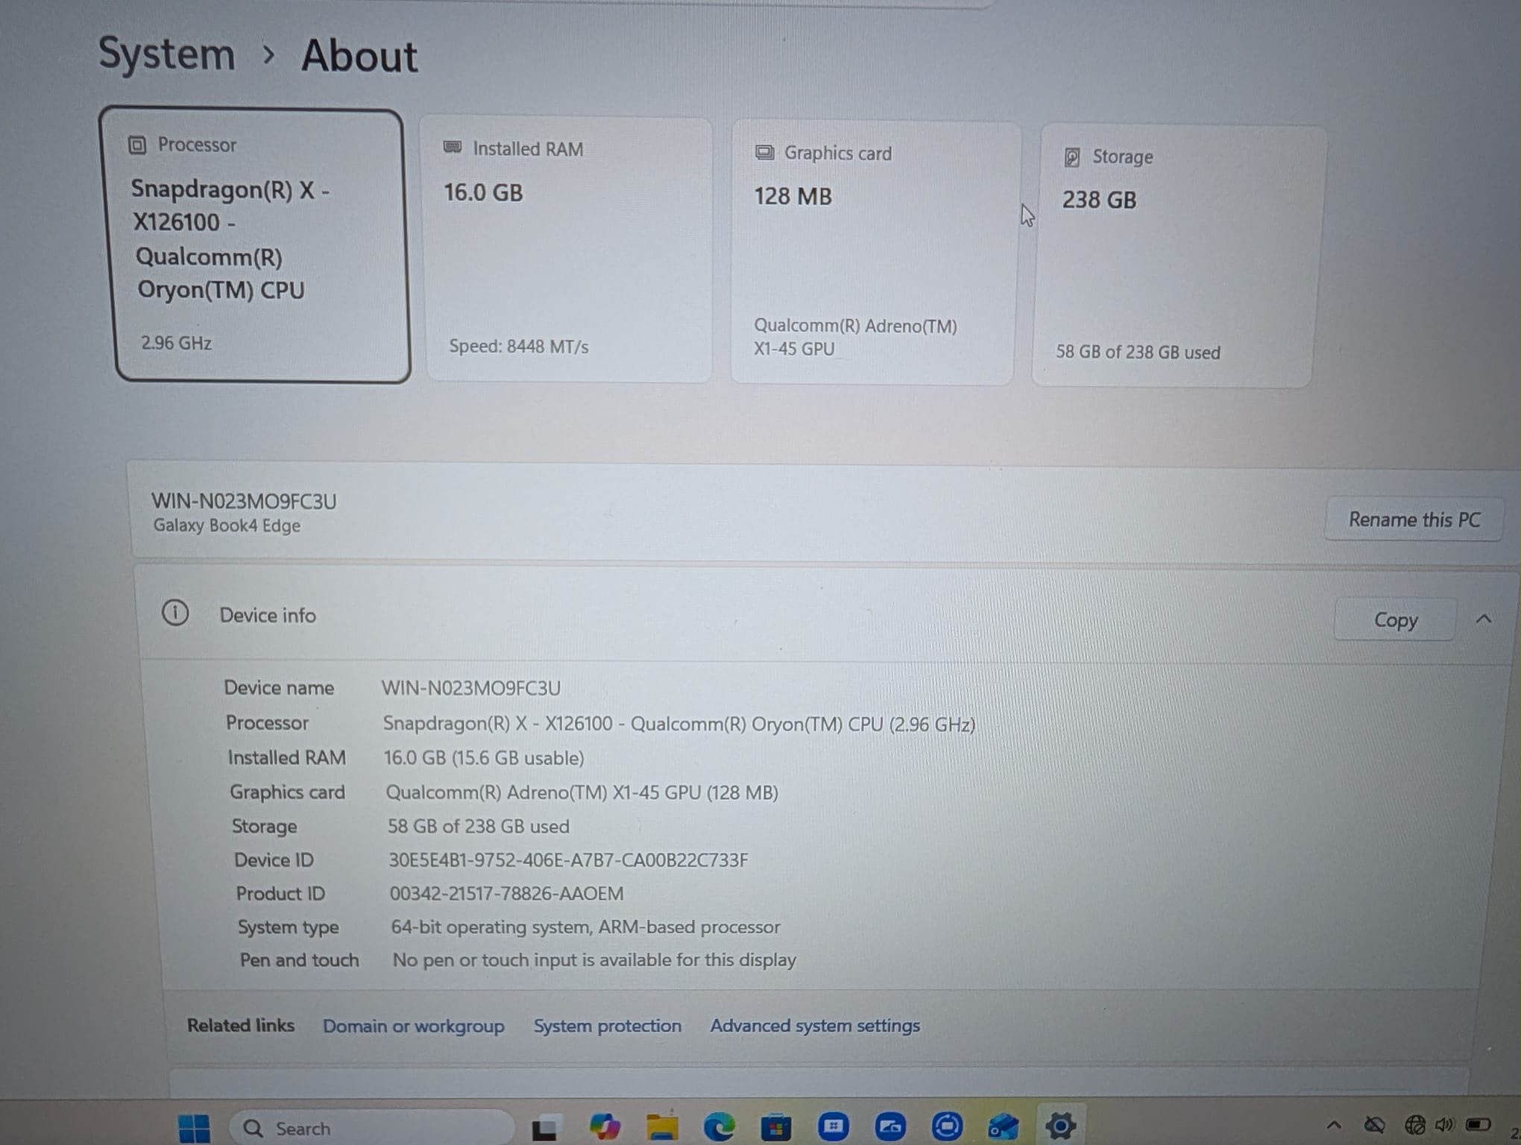Click the Processor chip icon
This screenshot has height=1145, width=1521.
pyautogui.click(x=137, y=145)
